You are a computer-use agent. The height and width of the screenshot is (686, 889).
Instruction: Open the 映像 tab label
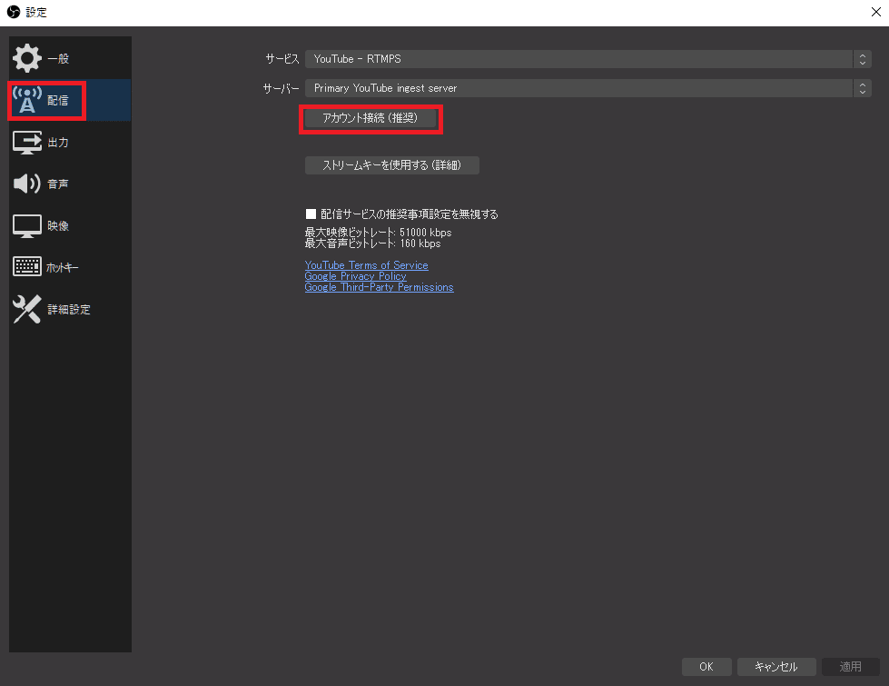click(x=58, y=226)
